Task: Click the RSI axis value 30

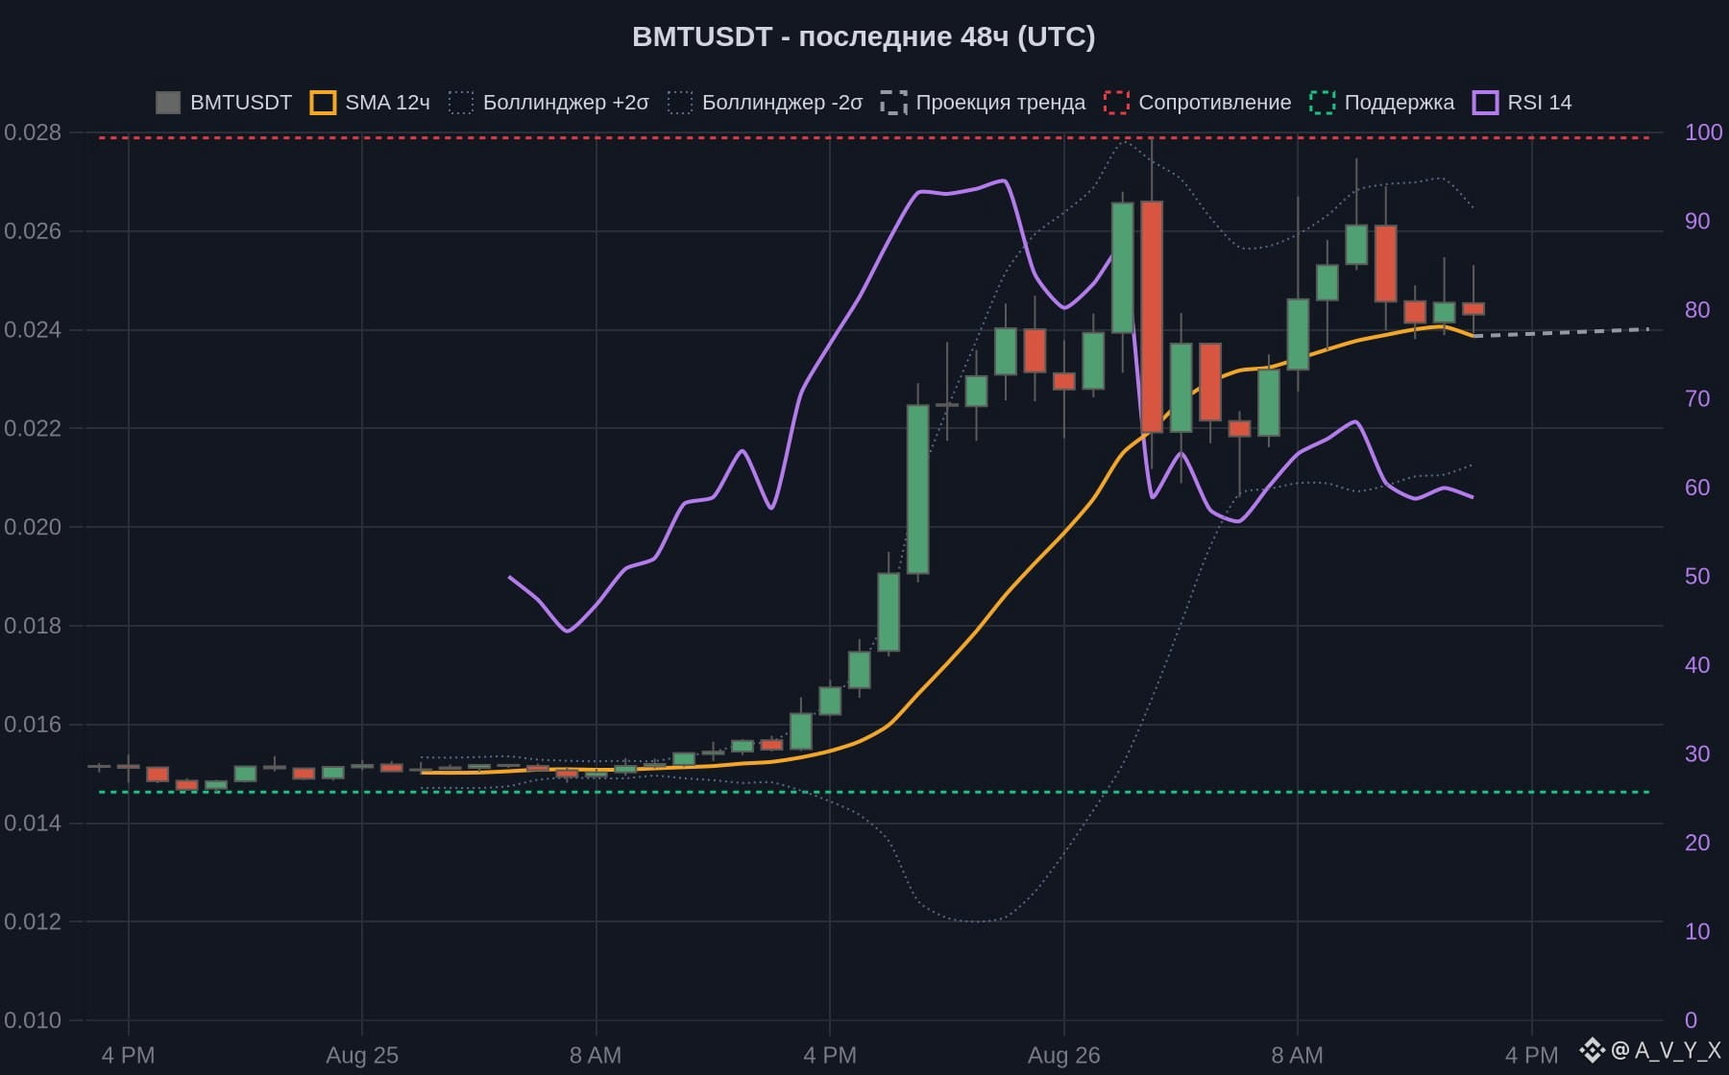Action: (x=1697, y=753)
